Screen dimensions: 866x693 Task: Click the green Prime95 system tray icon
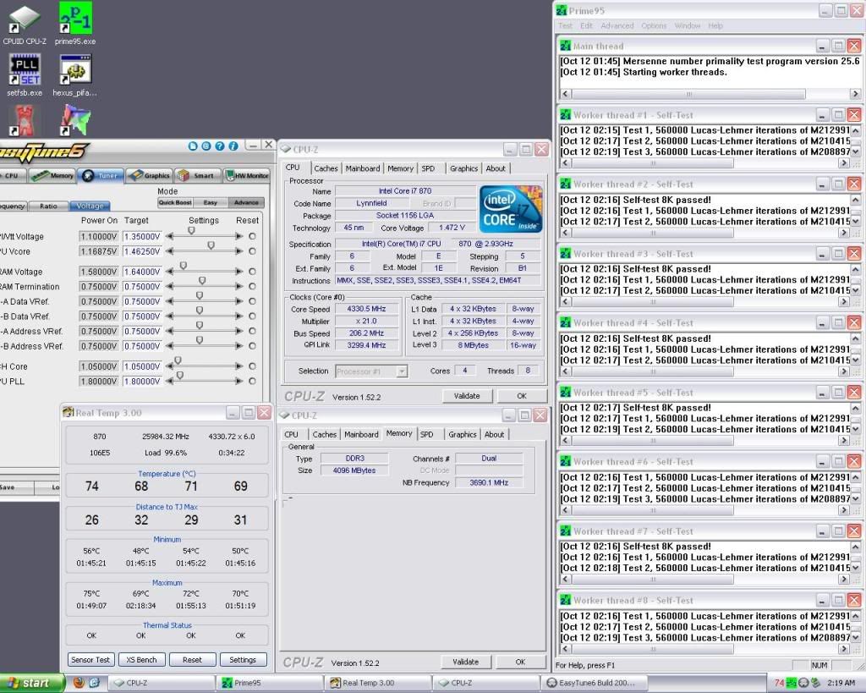click(791, 683)
